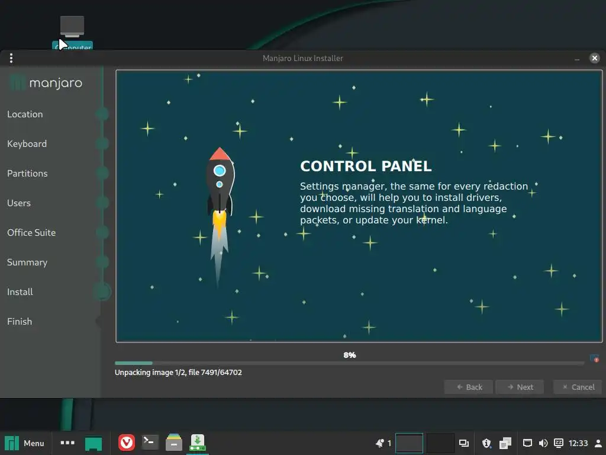Image resolution: width=606 pixels, height=455 pixels.
Task: Open the clipboard manager tray icon
Action: (505, 443)
